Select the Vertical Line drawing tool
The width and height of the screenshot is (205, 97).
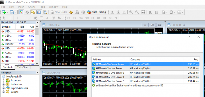click(17, 18)
